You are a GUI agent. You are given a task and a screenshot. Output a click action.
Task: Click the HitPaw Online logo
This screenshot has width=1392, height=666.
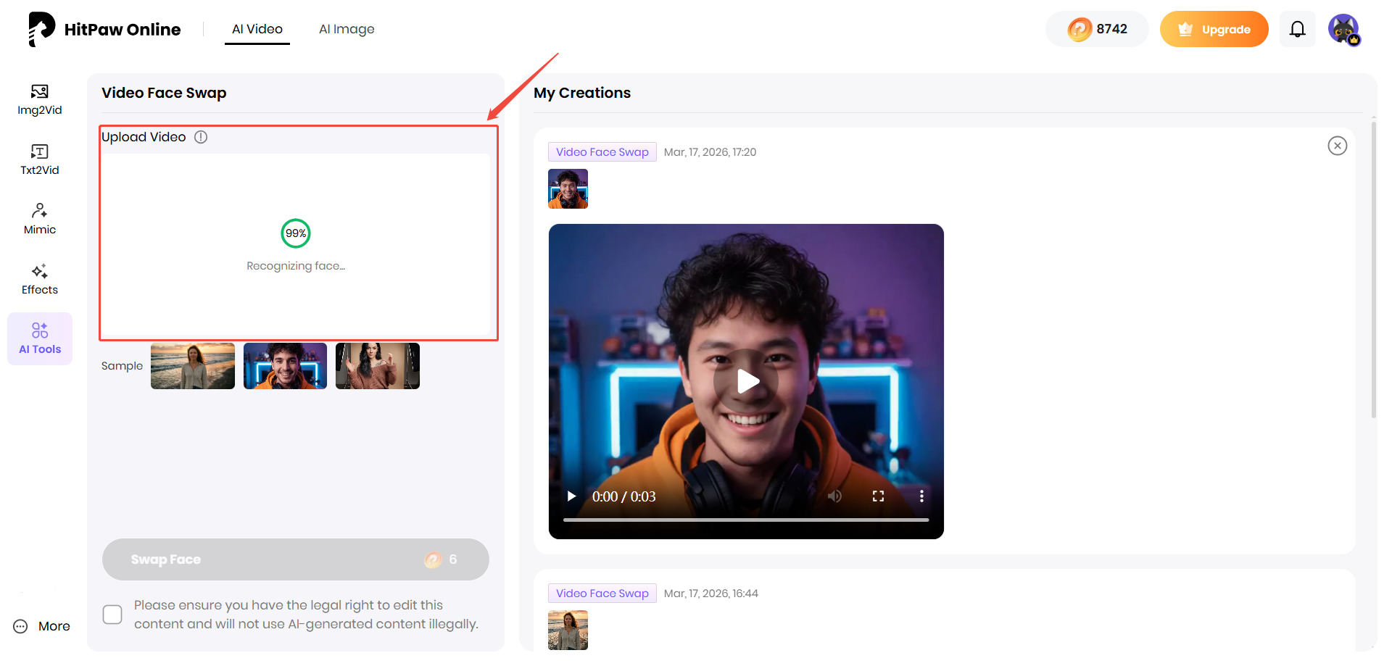(104, 29)
